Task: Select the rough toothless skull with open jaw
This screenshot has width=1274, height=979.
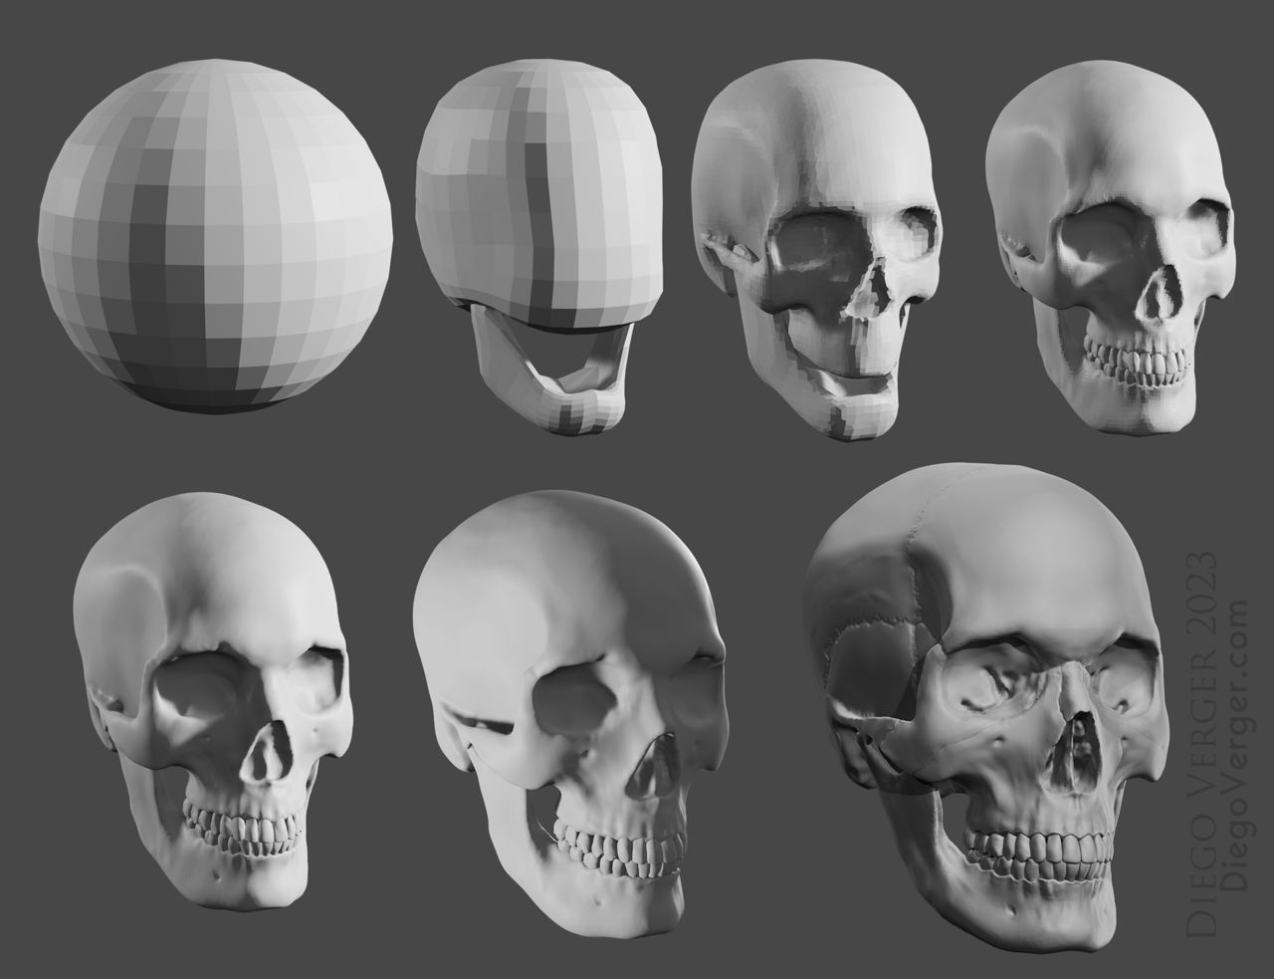Action: click(816, 251)
